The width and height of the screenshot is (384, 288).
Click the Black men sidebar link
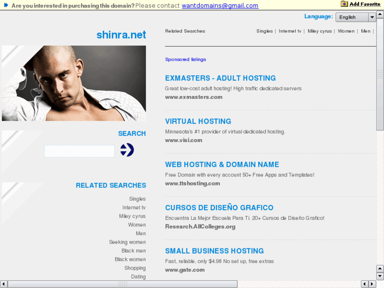tap(134, 250)
